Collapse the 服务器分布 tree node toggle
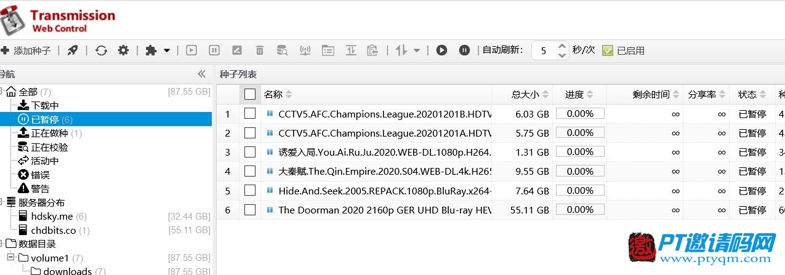Viewport: 785px width, 275px height. 1,201
